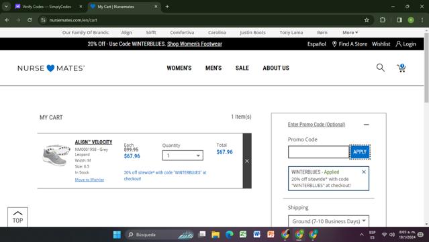Open the WOMEN'S menu

[179, 68]
